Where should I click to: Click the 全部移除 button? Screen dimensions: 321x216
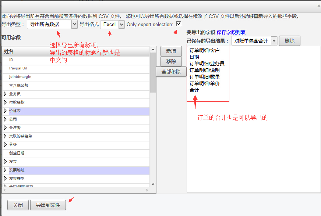[x=171, y=72]
